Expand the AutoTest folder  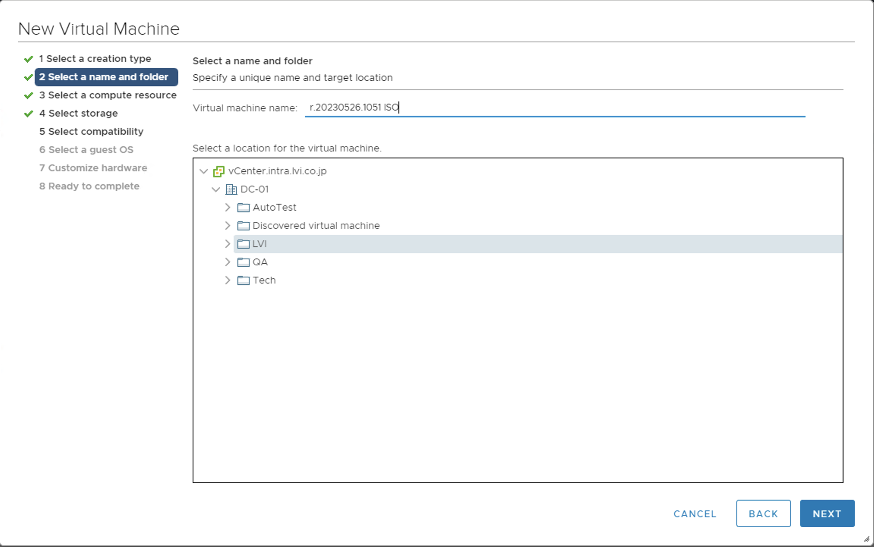pyautogui.click(x=228, y=208)
